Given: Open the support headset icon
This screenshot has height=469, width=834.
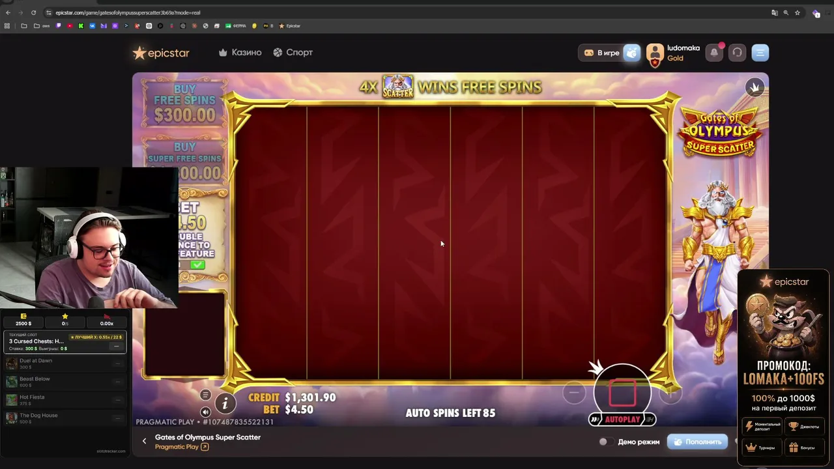Looking at the screenshot, I should (x=737, y=53).
